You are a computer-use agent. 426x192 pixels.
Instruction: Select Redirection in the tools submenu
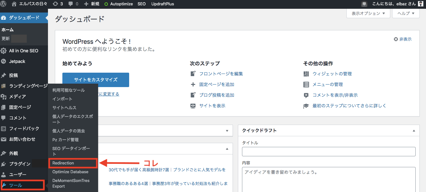coord(63,163)
